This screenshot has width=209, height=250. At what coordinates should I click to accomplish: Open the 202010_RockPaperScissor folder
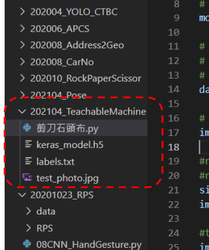coord(86,79)
